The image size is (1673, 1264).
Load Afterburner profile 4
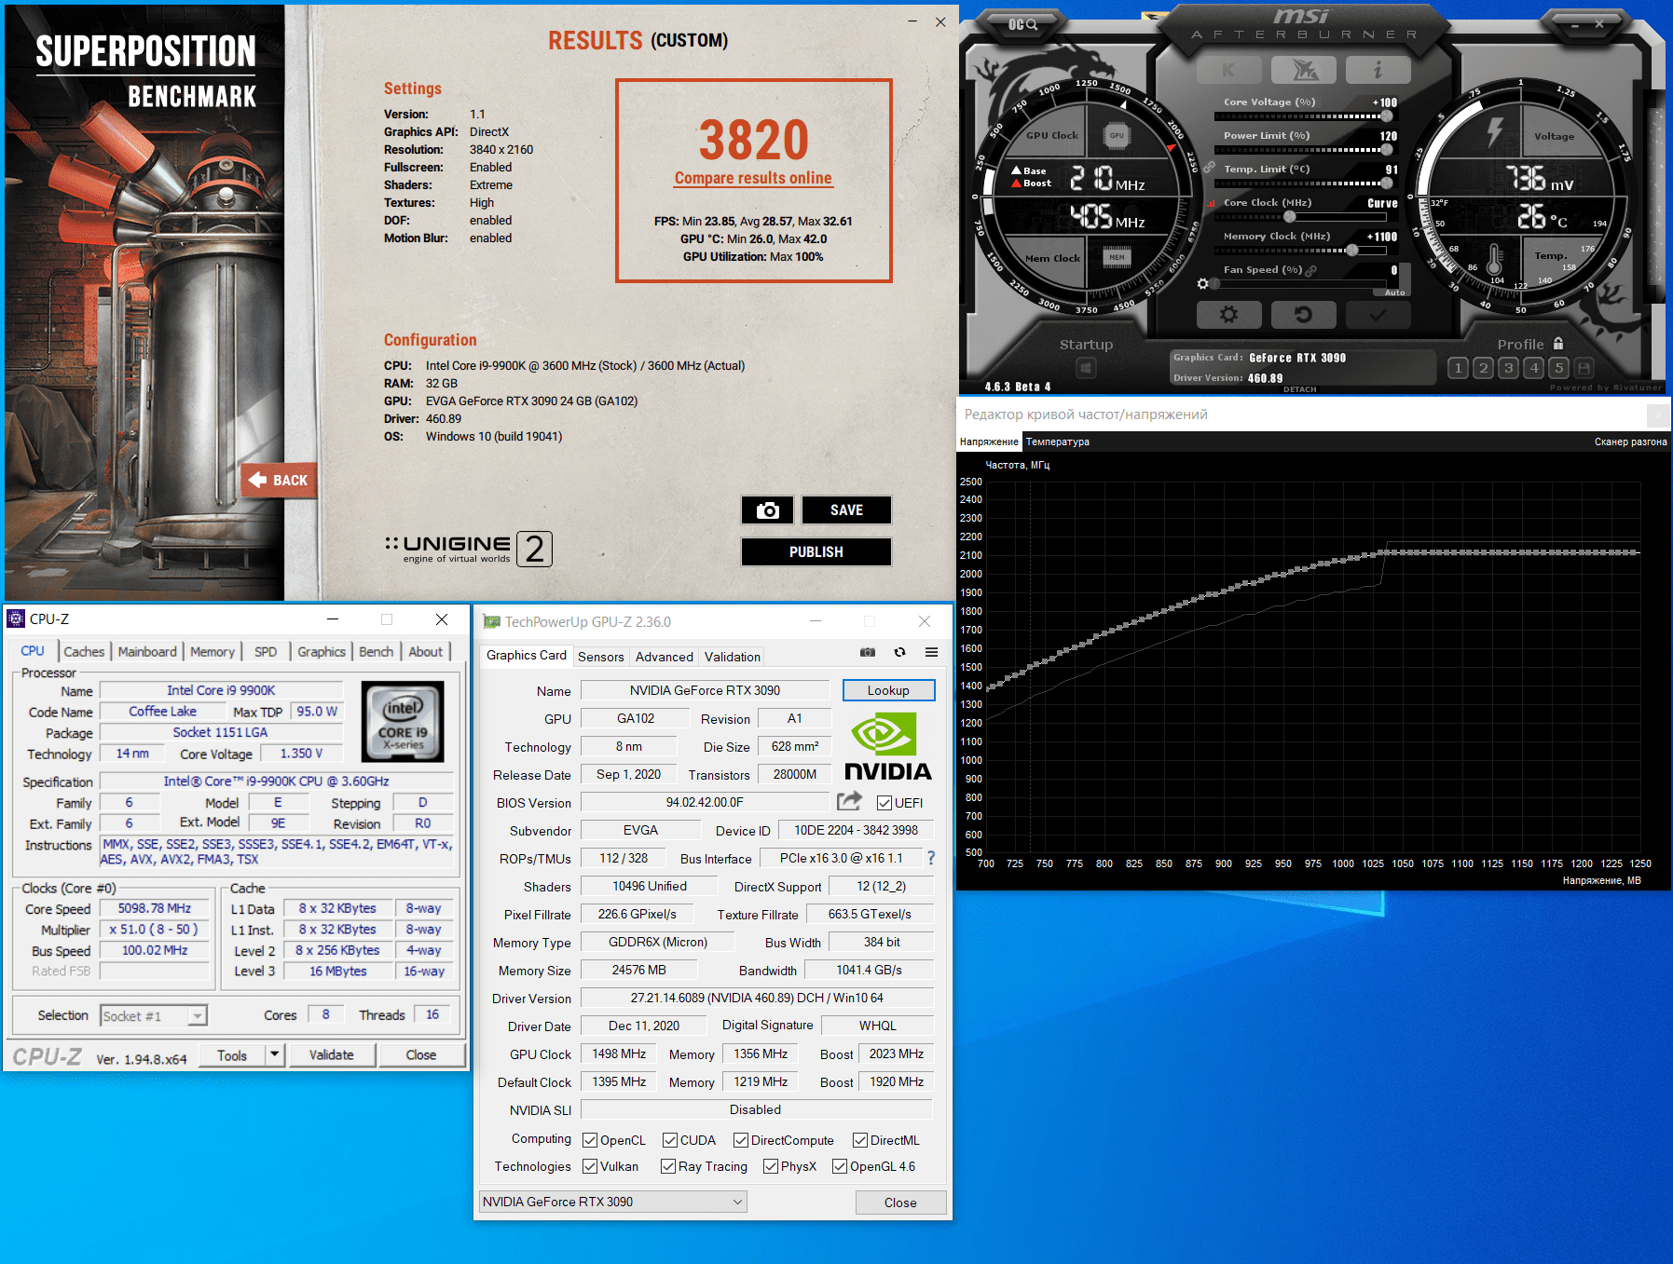pyautogui.click(x=1534, y=368)
